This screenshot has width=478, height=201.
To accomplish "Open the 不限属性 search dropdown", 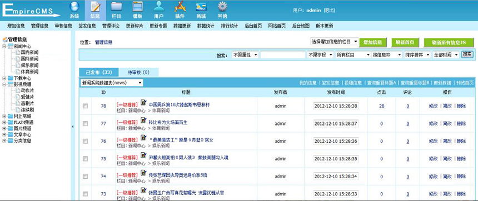I will [x=246, y=55].
